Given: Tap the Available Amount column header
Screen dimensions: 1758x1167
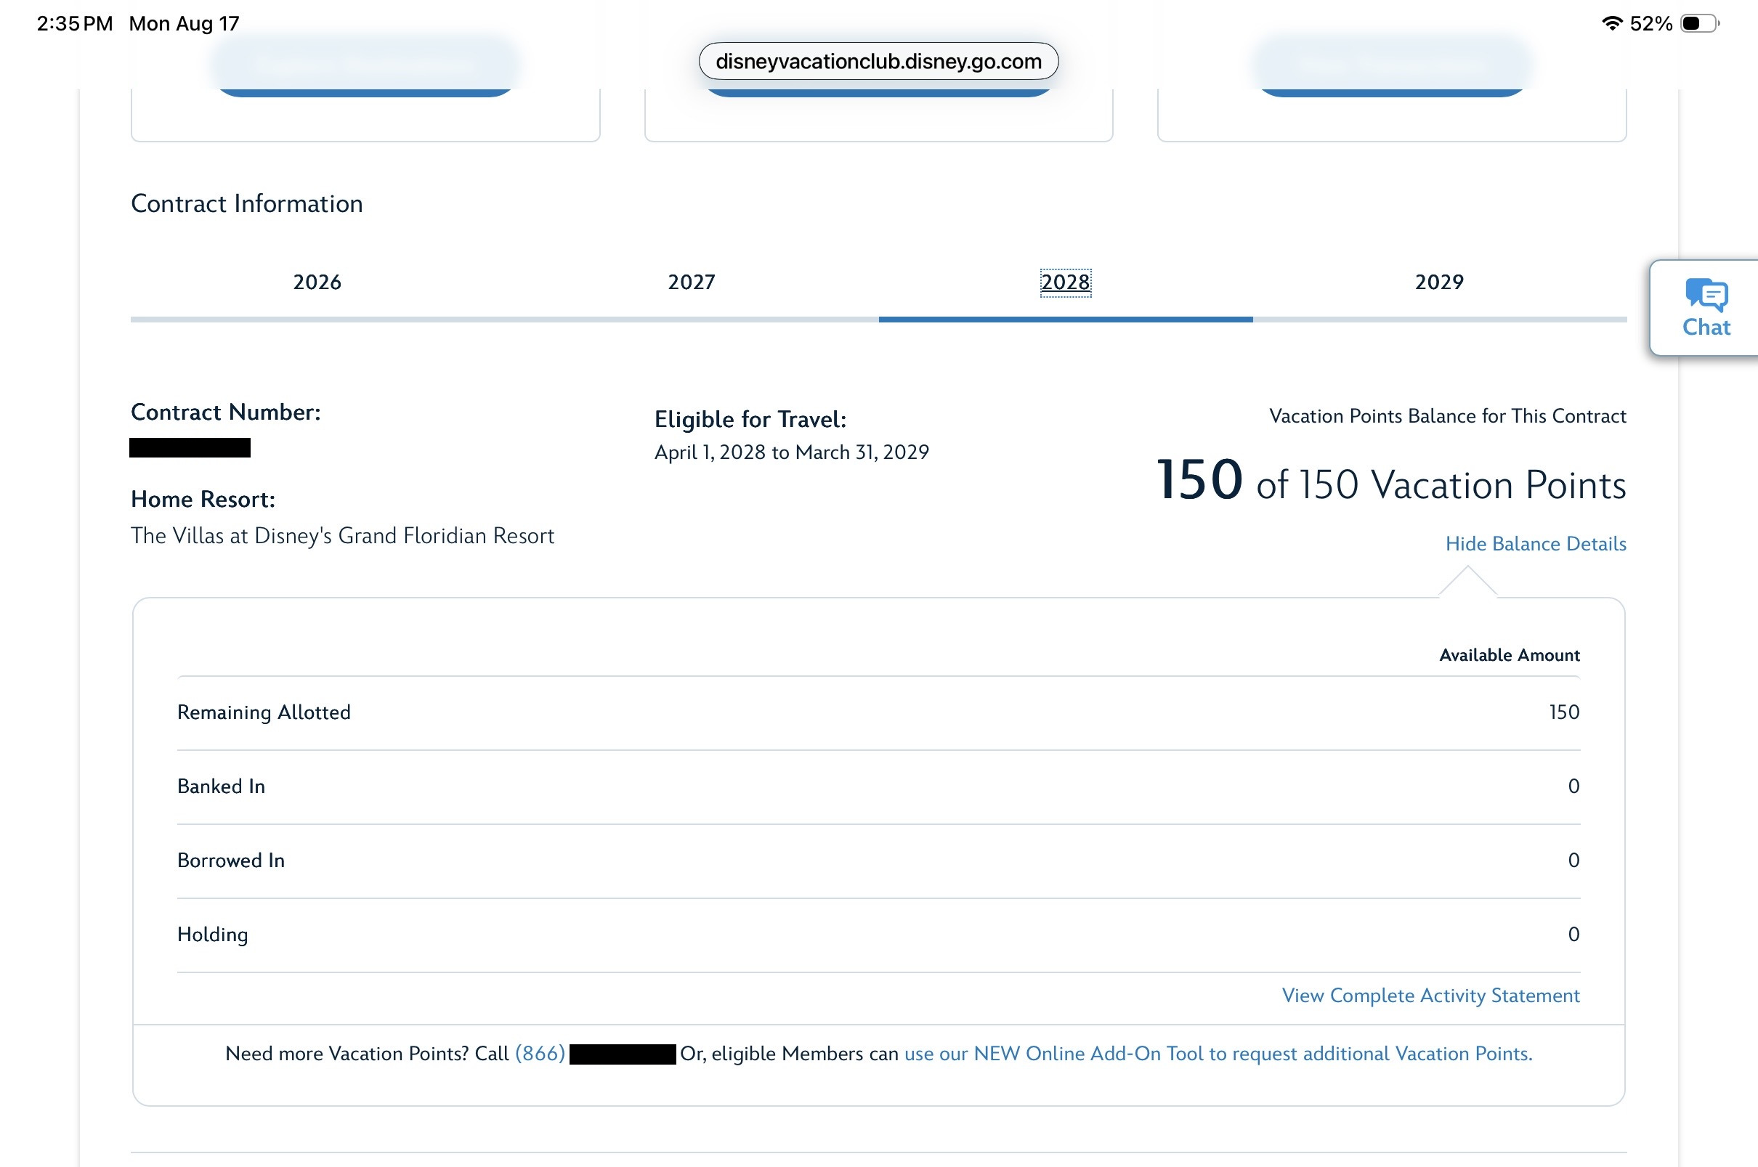Looking at the screenshot, I should [x=1509, y=655].
